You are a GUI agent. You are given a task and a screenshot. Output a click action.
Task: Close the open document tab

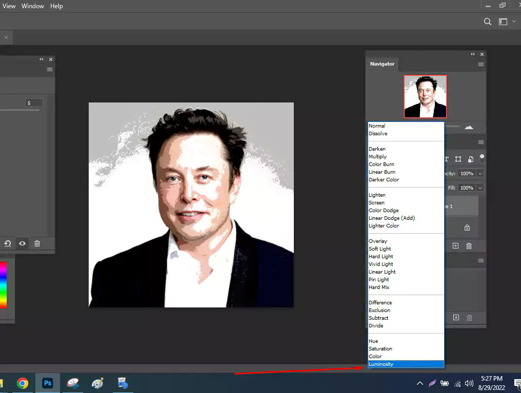tap(6, 37)
